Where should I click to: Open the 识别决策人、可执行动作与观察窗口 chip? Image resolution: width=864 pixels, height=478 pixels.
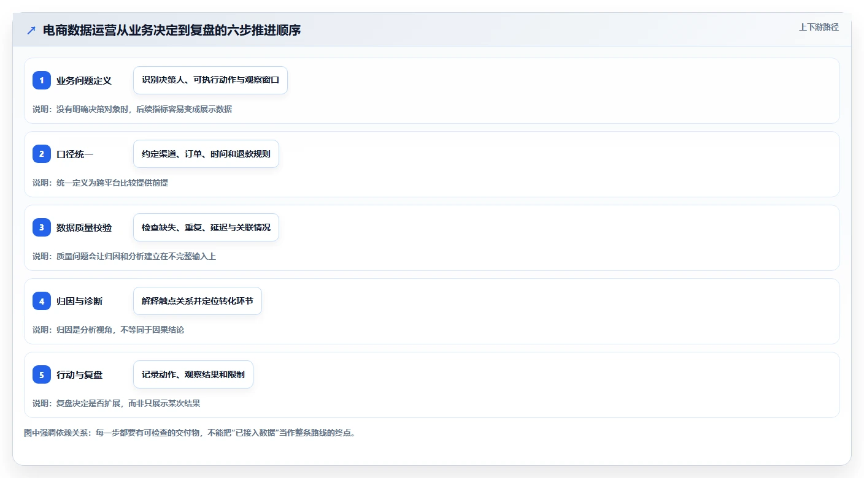210,80
